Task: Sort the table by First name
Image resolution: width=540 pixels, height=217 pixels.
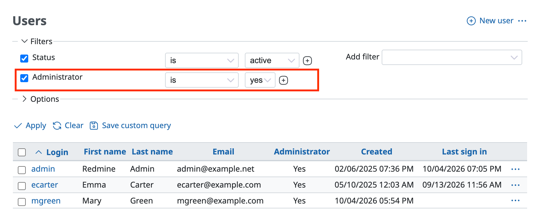Action: (105, 152)
